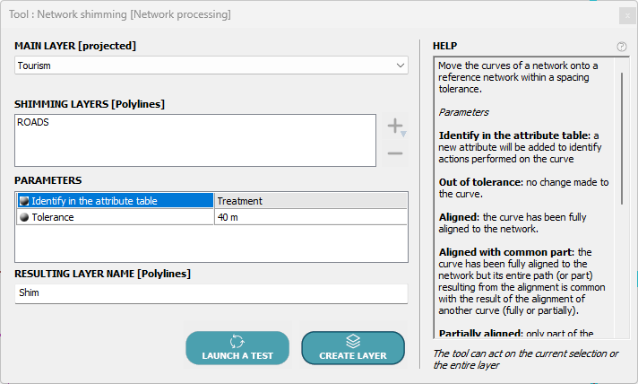Select the Tolerance parameter row
This screenshot has width=638, height=384.
pos(115,217)
